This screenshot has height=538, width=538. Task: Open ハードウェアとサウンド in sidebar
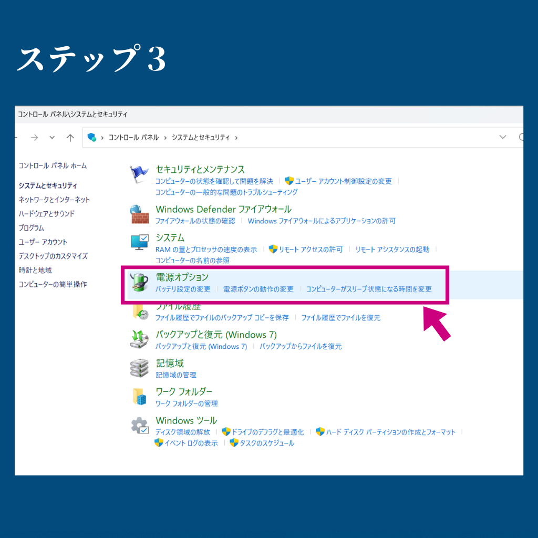tap(46, 214)
